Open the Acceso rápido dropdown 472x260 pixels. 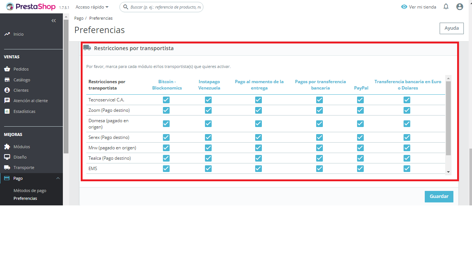pyautogui.click(x=92, y=7)
